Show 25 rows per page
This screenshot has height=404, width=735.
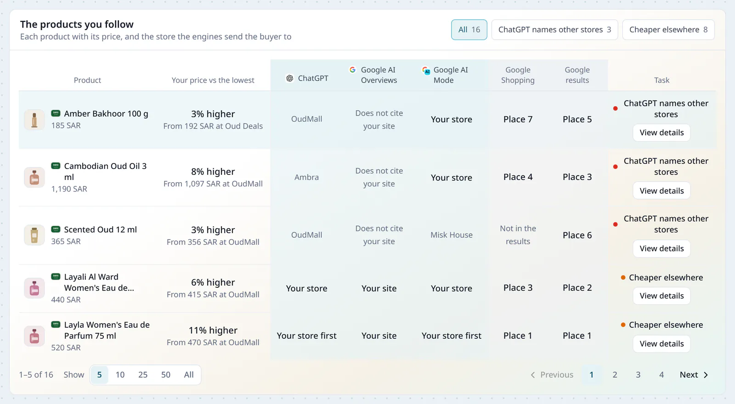(x=143, y=375)
